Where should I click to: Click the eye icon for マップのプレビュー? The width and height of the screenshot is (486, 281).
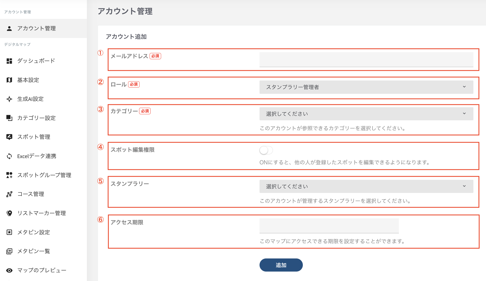pos(9,271)
